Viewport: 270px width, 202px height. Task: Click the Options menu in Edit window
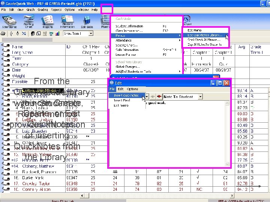(132, 89)
